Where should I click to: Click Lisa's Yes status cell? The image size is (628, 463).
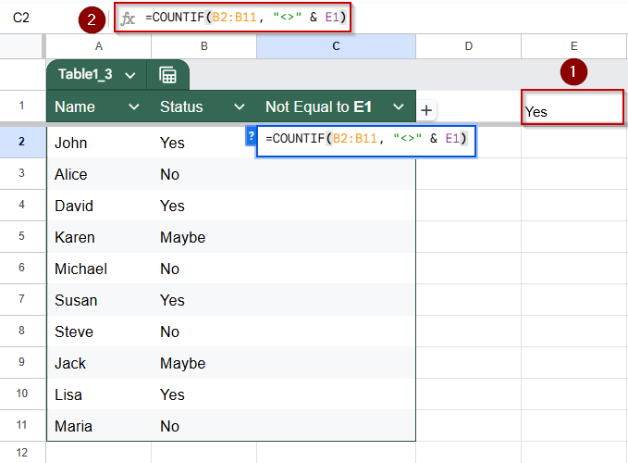(x=204, y=394)
